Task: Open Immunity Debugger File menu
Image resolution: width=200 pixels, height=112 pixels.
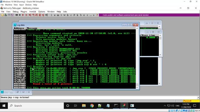Action: [x=2, y=12]
